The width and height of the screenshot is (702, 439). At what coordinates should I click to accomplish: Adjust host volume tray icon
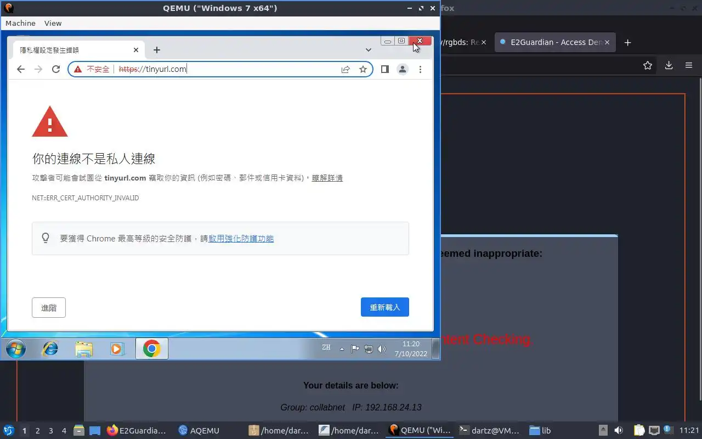click(x=619, y=431)
